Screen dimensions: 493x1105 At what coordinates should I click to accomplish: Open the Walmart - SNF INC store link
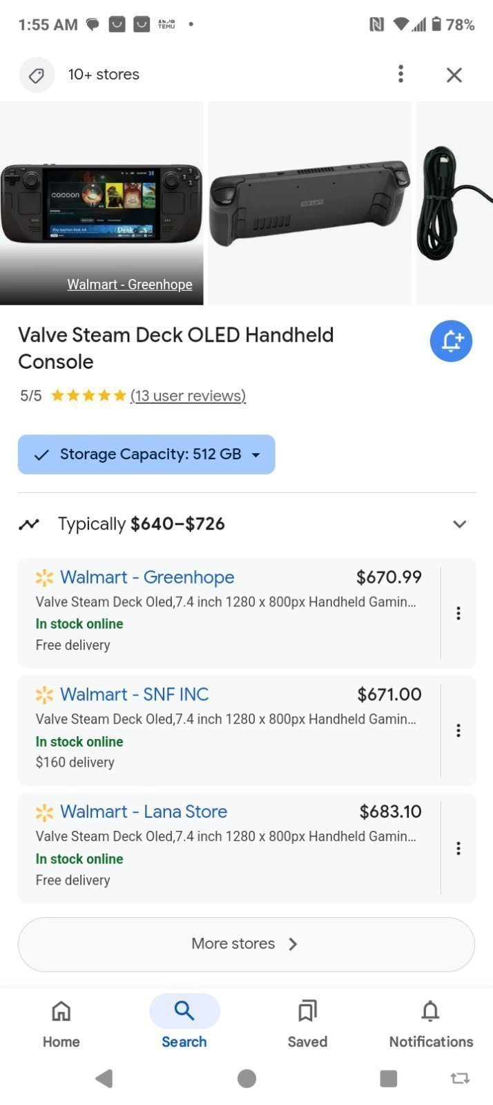[134, 695]
